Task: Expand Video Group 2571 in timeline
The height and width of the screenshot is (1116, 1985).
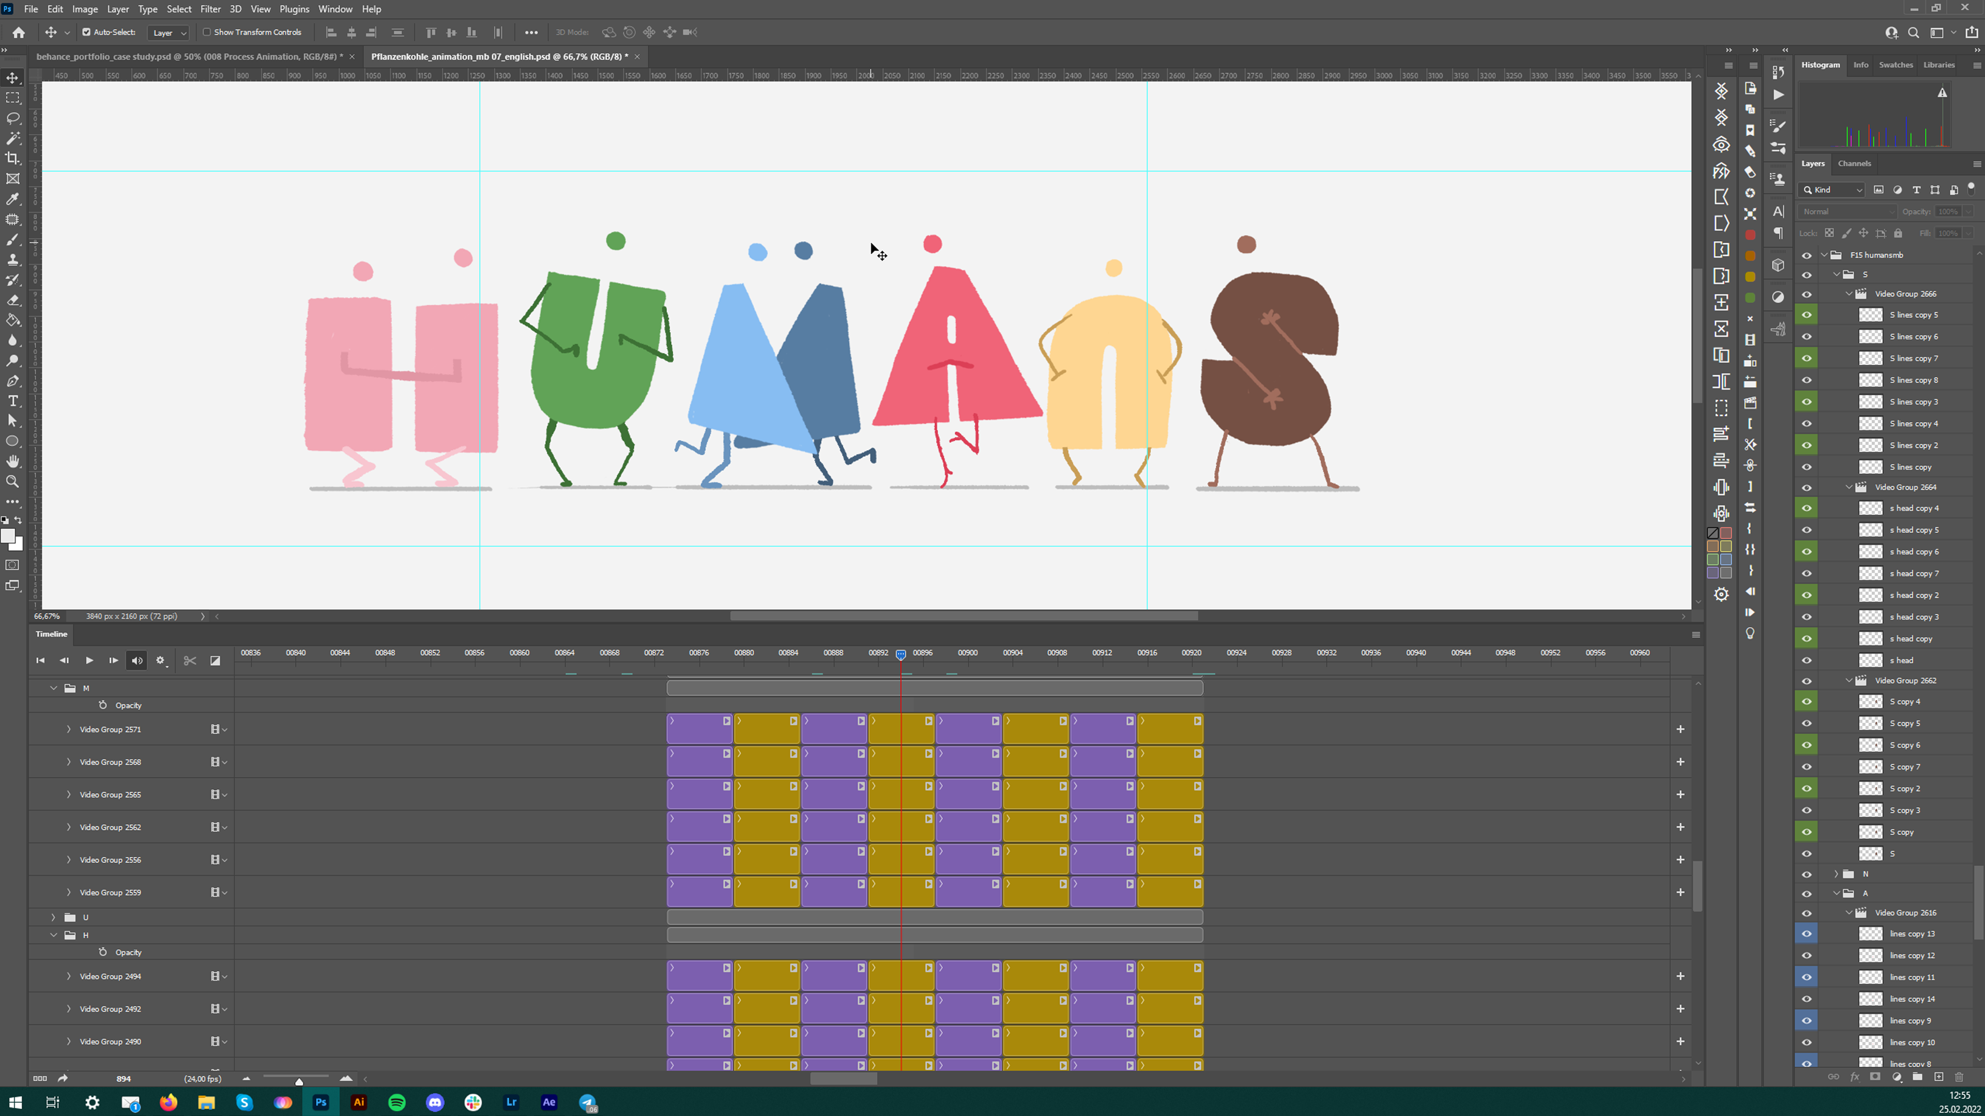Action: 69,729
